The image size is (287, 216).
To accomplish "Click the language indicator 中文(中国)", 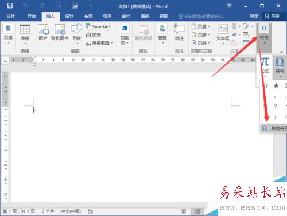I will coord(71,211).
